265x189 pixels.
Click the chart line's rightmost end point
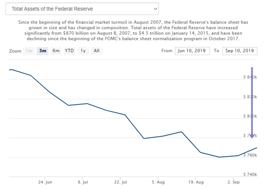tap(257, 148)
